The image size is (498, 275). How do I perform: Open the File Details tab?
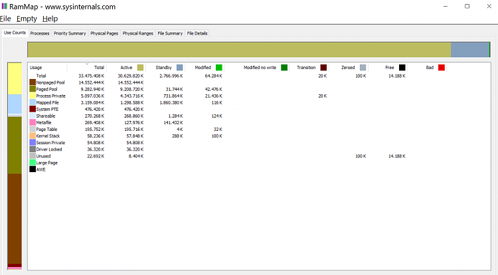click(x=197, y=33)
